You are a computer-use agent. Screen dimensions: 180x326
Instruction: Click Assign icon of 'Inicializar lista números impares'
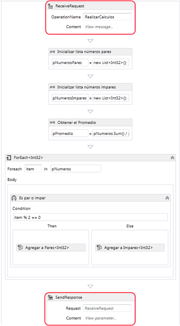53,87
